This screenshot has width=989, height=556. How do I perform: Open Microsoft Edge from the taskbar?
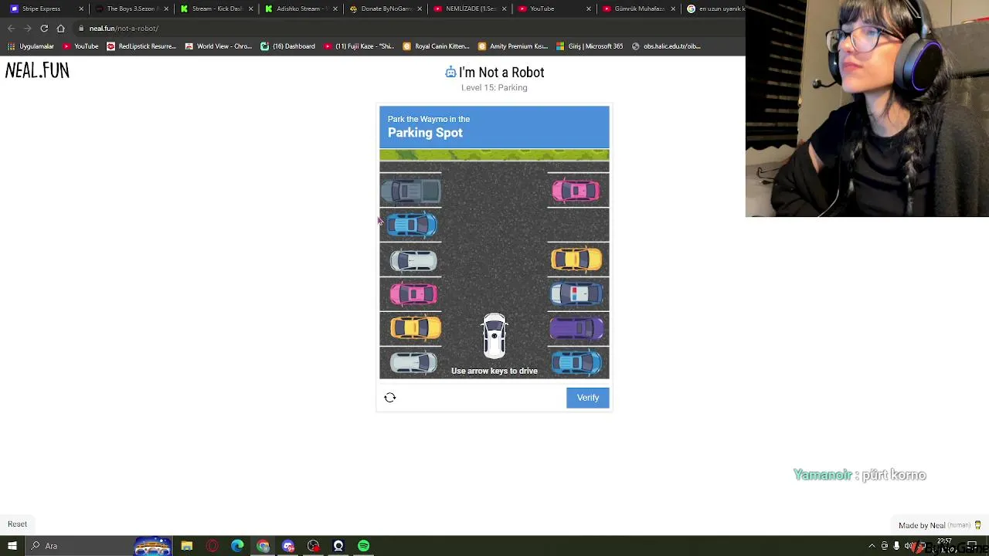(x=237, y=546)
